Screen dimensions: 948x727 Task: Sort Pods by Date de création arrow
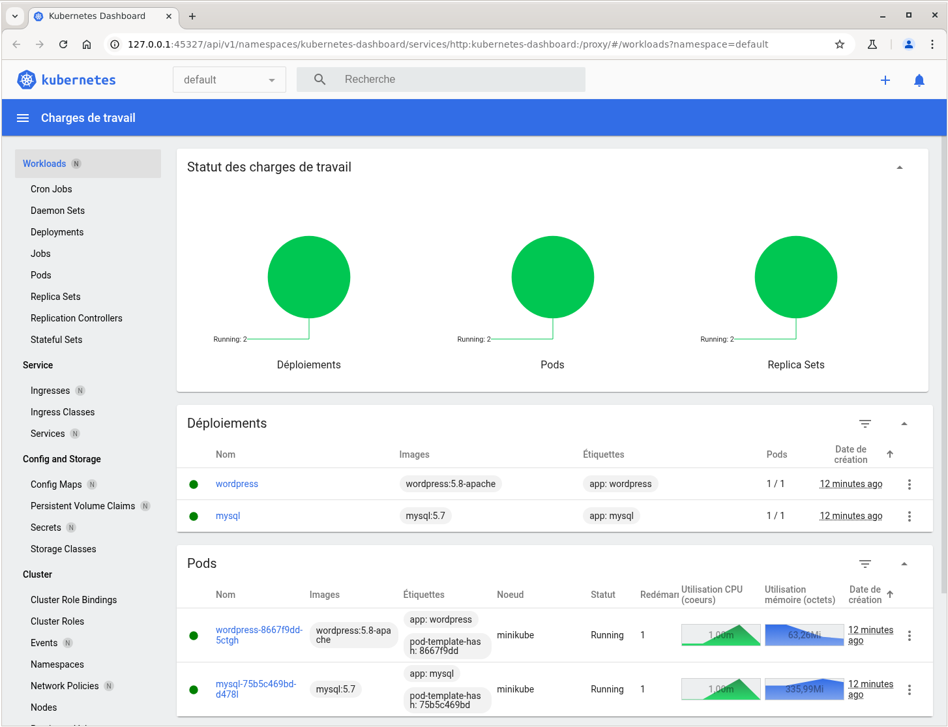890,594
